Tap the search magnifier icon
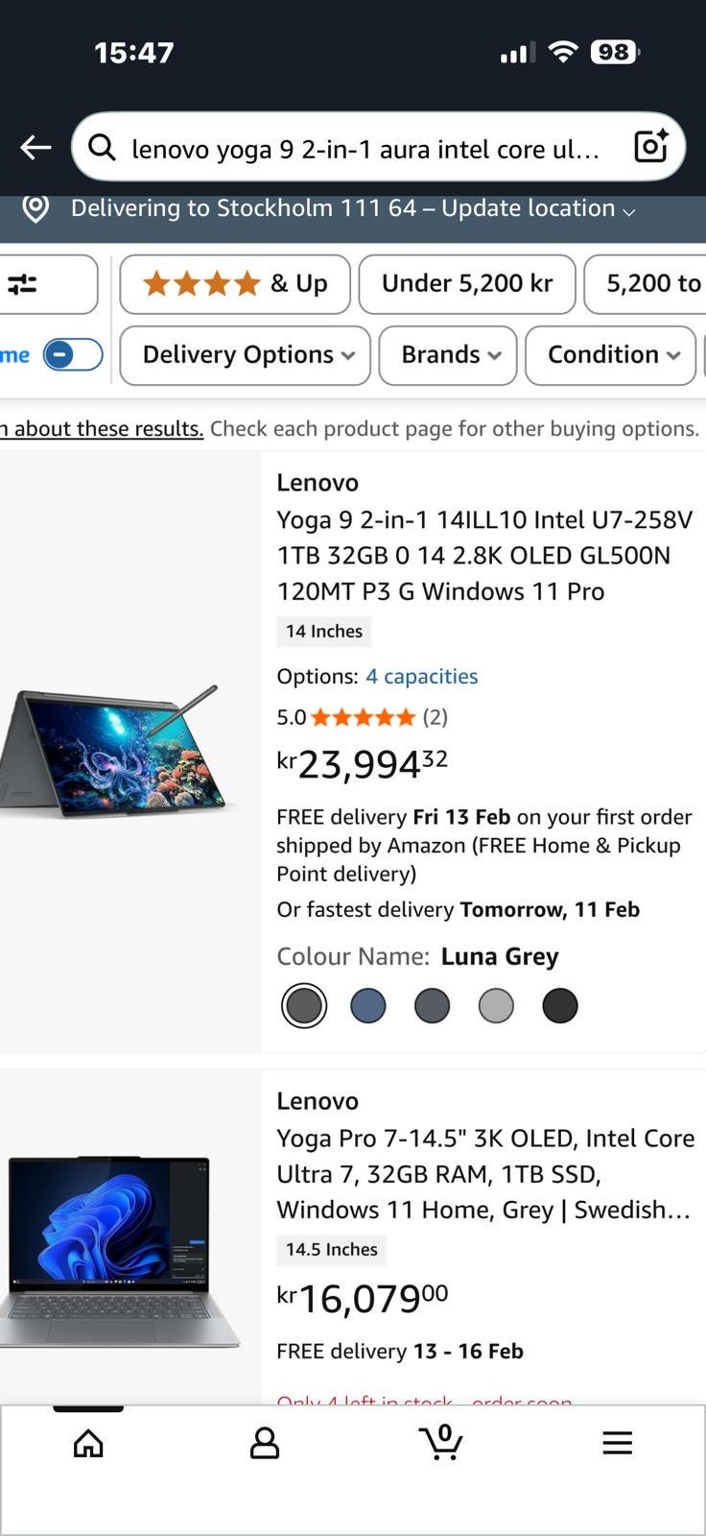706x1536 pixels. coord(102,147)
